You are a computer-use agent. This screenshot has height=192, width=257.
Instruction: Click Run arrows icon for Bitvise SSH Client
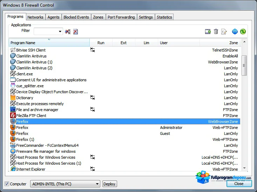click(93, 50)
